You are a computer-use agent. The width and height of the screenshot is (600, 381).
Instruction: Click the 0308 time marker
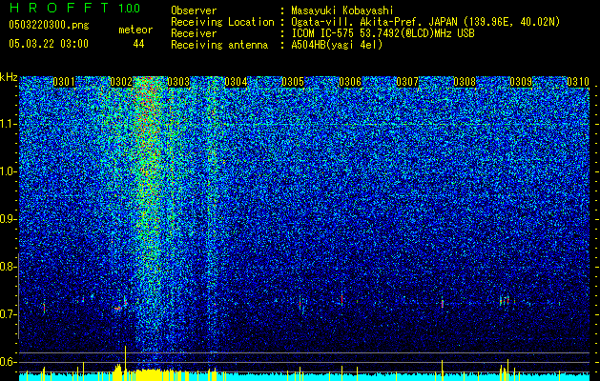pyautogui.click(x=465, y=82)
